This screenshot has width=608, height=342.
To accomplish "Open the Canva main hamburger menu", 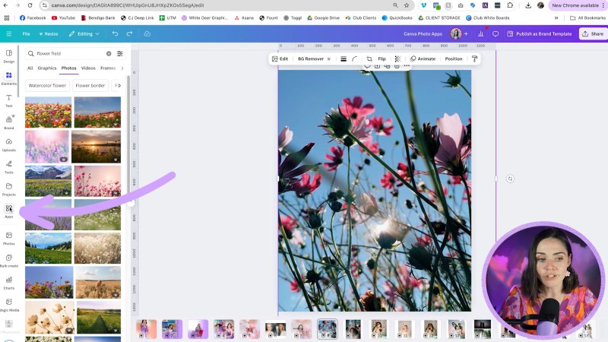I will [x=9, y=33].
